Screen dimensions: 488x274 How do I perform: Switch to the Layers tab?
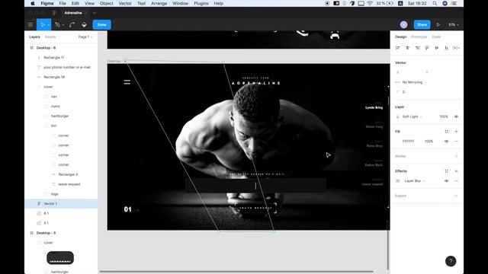click(x=34, y=37)
